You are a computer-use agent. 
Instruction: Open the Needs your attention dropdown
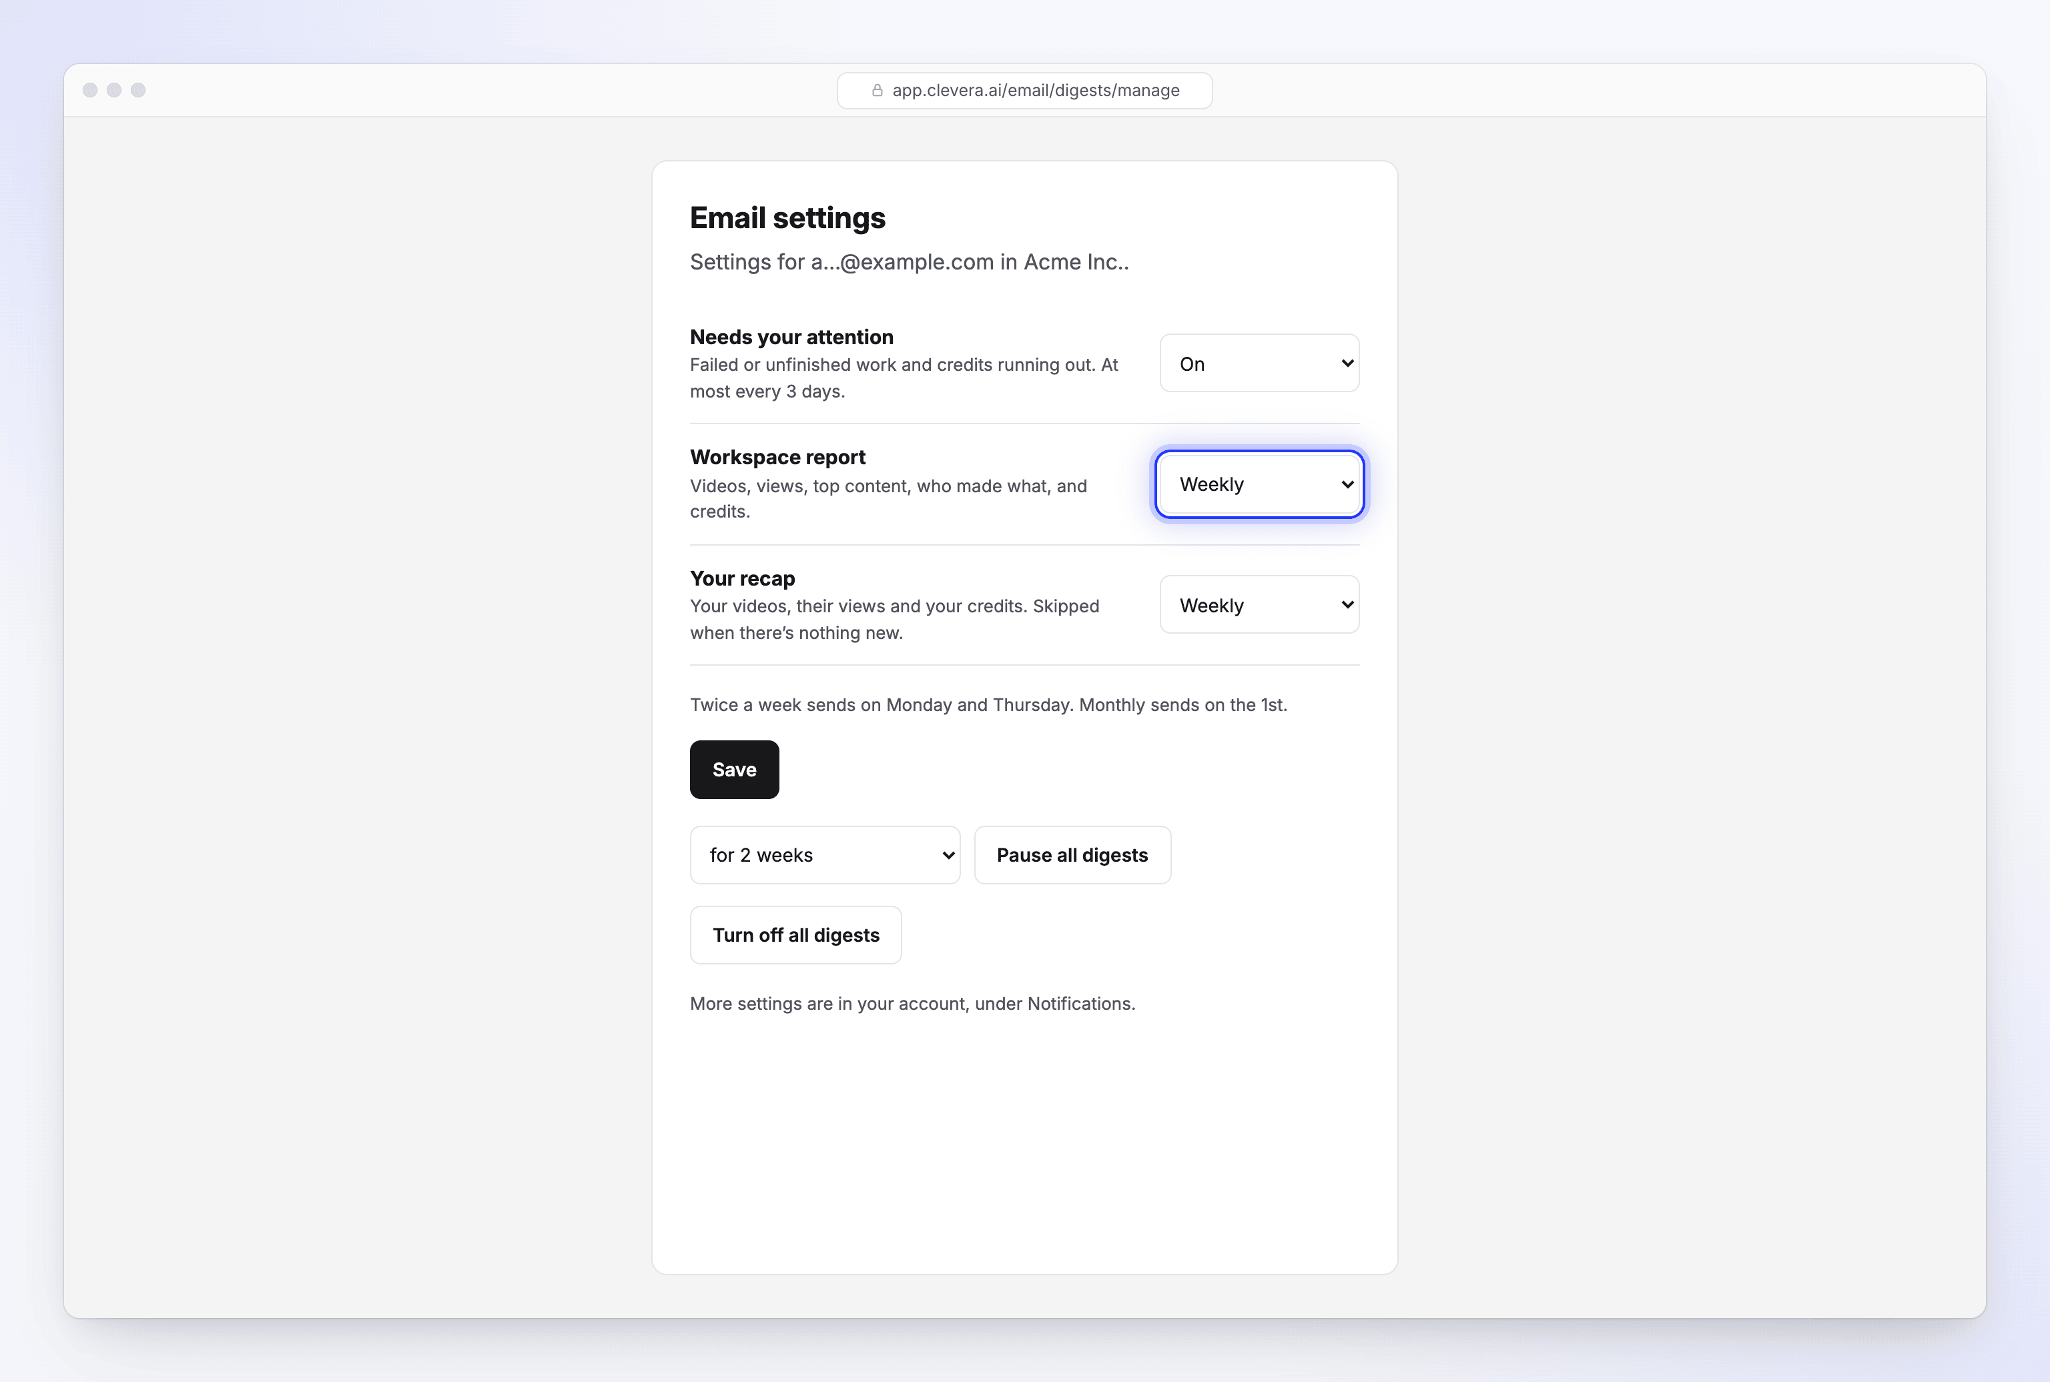tap(1259, 363)
